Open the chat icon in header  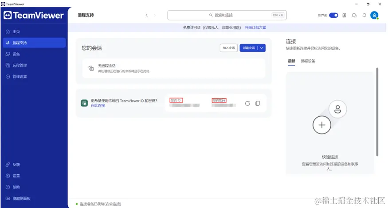tap(354, 16)
